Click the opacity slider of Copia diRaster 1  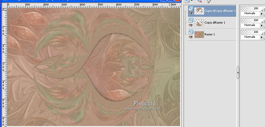[251, 20]
